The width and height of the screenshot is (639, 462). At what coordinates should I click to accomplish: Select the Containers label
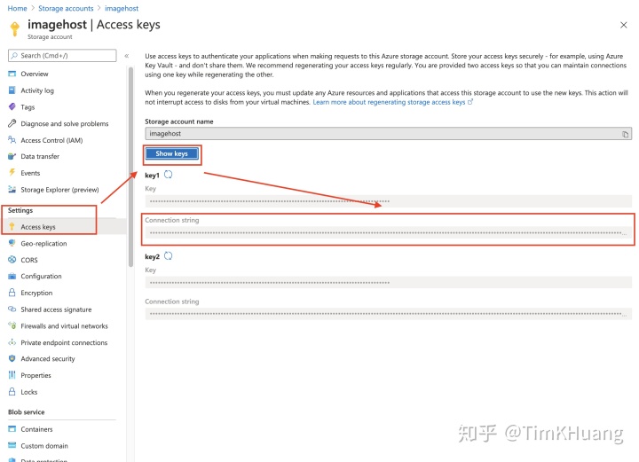pyautogui.click(x=36, y=429)
